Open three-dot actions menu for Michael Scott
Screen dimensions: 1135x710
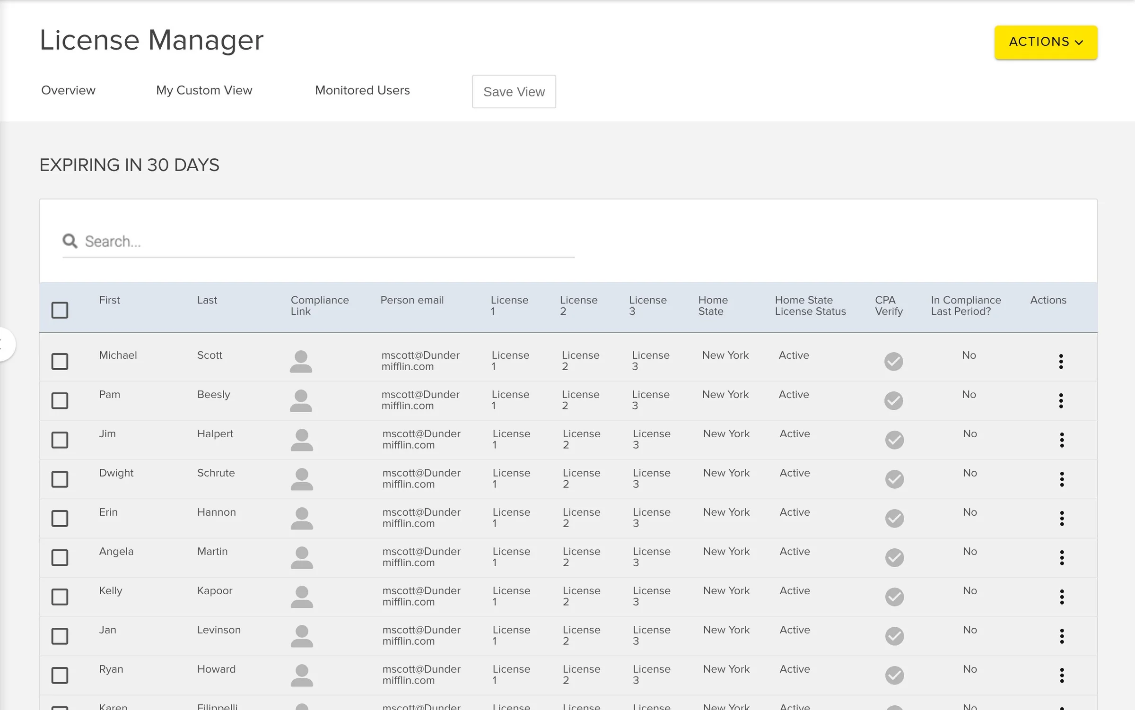click(x=1061, y=362)
